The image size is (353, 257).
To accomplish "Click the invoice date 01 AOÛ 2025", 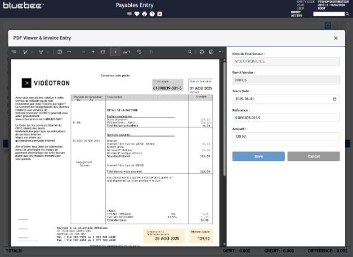I will pyautogui.click(x=201, y=88).
